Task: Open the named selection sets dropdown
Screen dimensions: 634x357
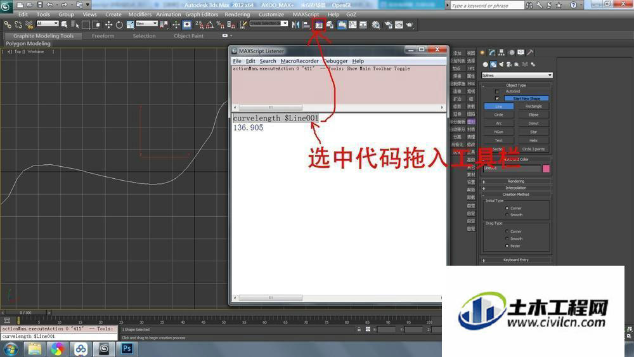Action: point(268,23)
